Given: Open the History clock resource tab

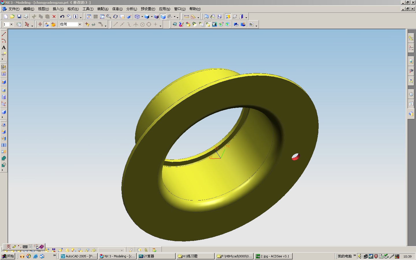Looking at the screenshot, I should (411, 94).
